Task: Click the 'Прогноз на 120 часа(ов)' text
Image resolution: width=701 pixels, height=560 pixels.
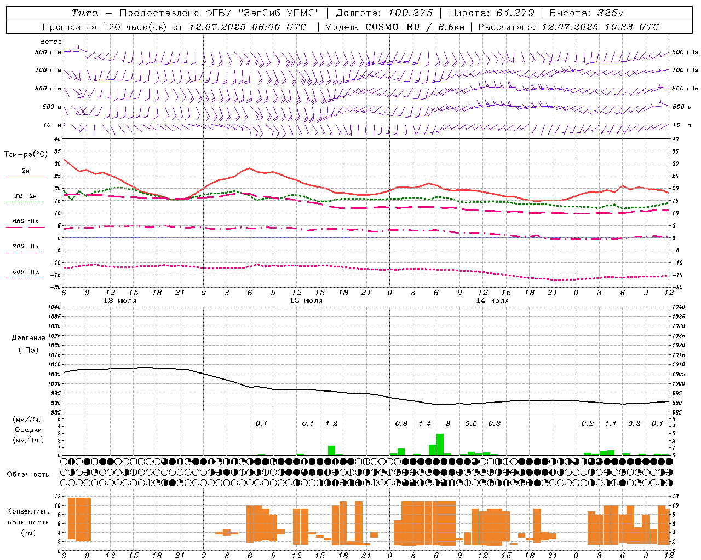Action: point(105,27)
